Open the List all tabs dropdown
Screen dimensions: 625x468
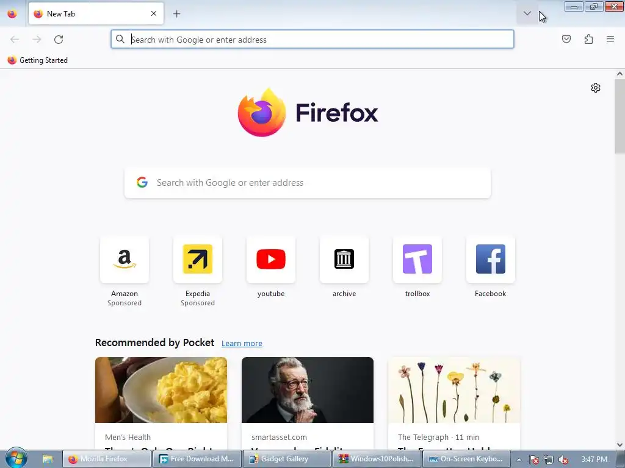pyautogui.click(x=527, y=13)
